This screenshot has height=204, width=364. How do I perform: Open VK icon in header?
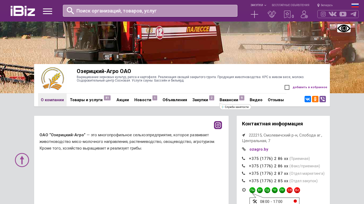coord(333,14)
